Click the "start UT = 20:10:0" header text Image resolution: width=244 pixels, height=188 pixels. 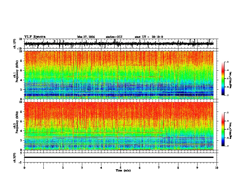[x=149, y=37]
